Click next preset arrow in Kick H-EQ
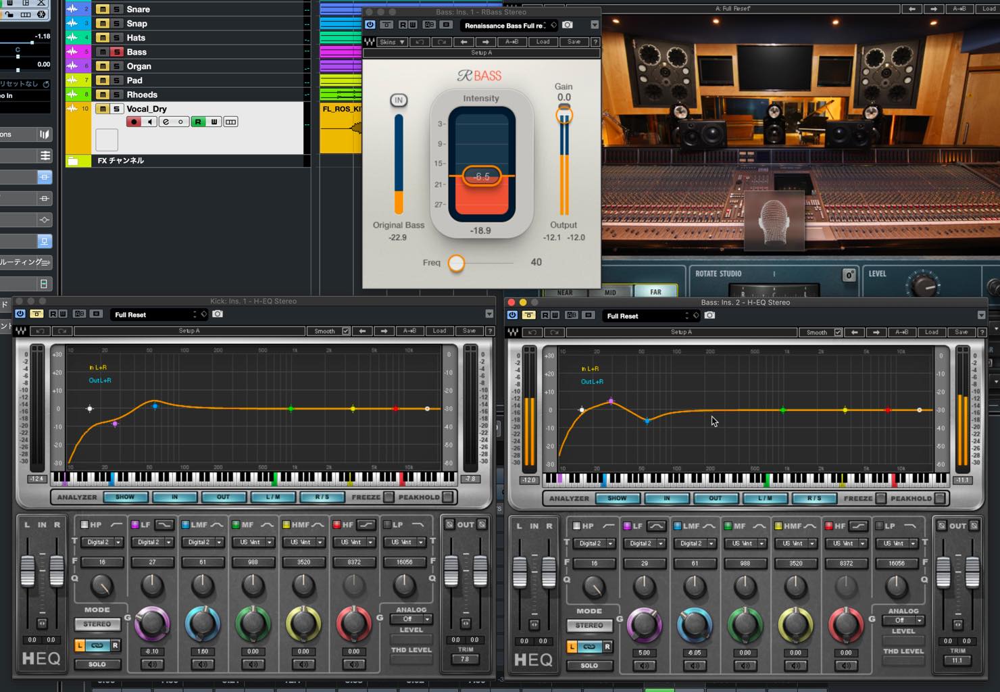Viewport: 1000px width, 692px height. [x=384, y=331]
